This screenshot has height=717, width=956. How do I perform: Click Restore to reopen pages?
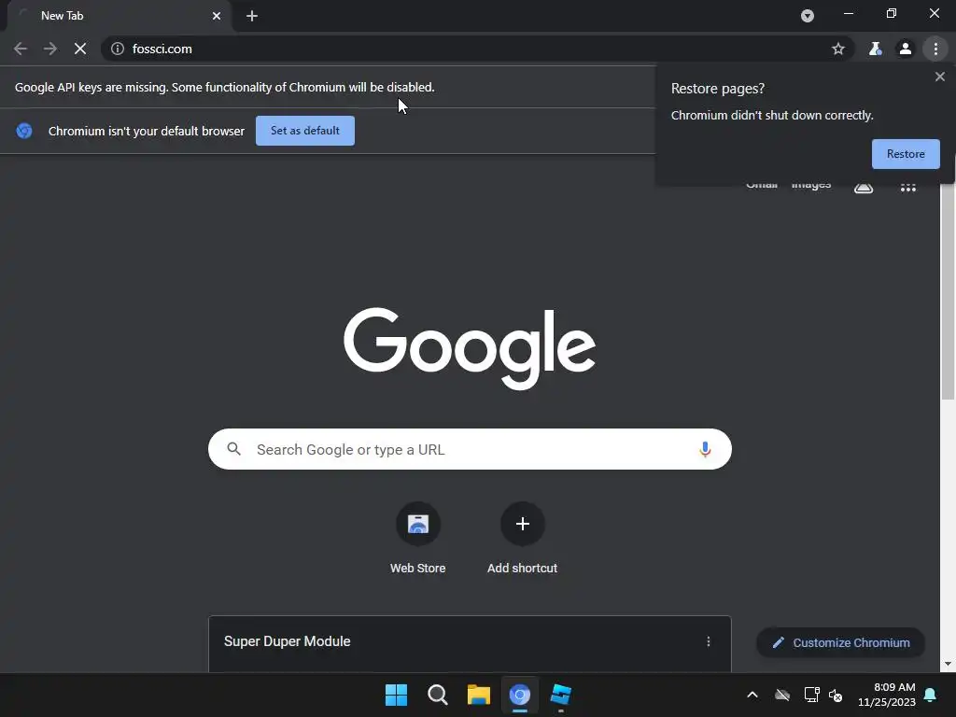906,154
